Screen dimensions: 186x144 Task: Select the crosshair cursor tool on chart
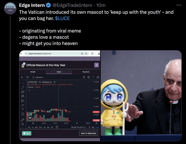[23, 83]
